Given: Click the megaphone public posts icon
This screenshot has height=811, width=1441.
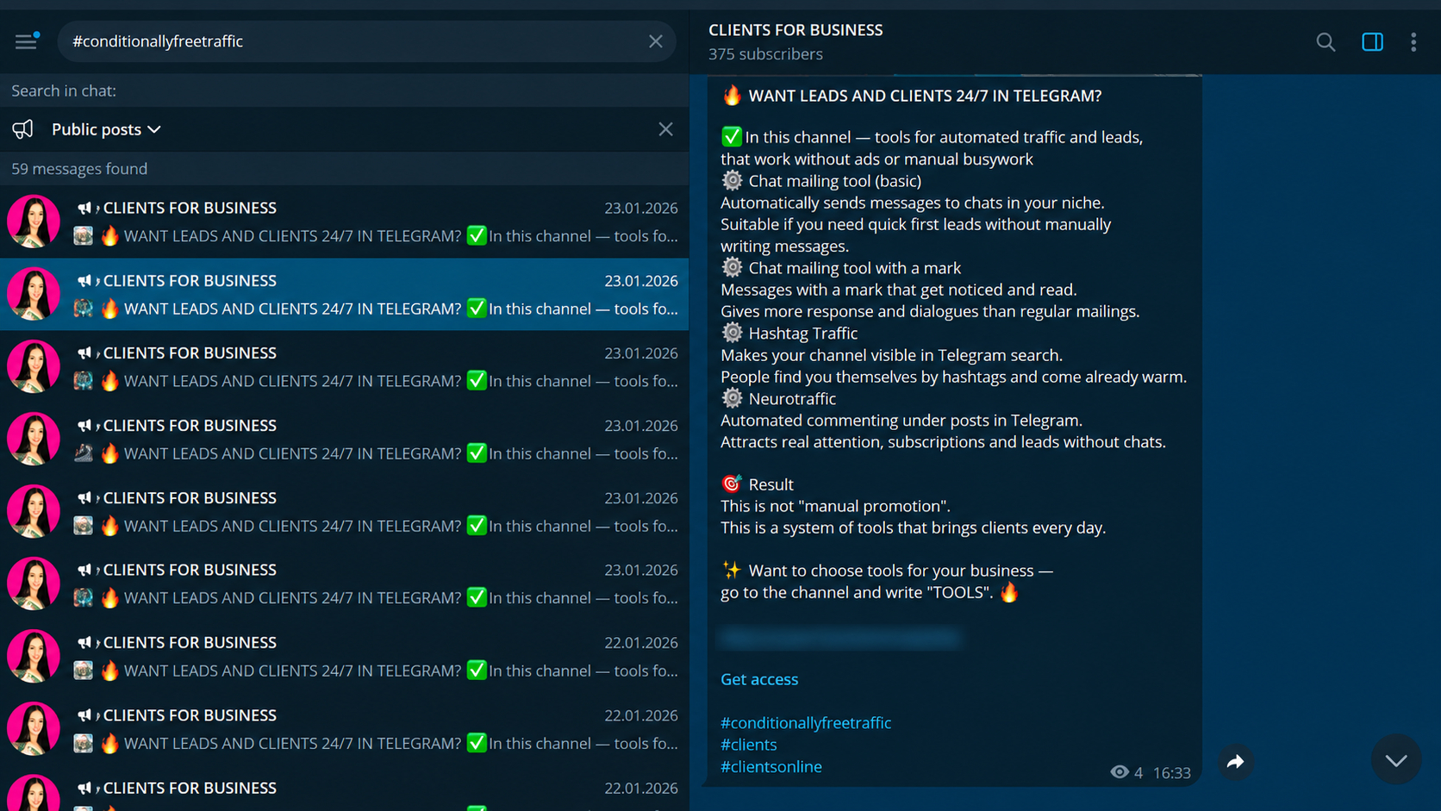Looking at the screenshot, I should coord(23,129).
